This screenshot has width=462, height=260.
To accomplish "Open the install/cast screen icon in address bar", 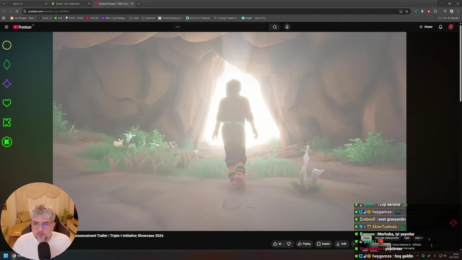I will 401,11.
